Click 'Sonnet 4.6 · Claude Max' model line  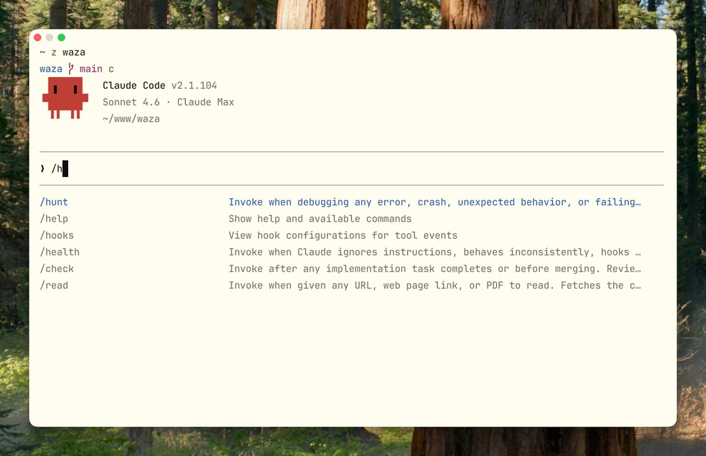point(168,102)
